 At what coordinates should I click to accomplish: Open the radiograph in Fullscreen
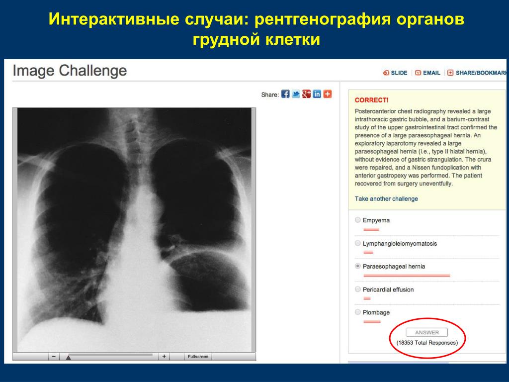pyautogui.click(x=198, y=356)
